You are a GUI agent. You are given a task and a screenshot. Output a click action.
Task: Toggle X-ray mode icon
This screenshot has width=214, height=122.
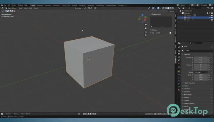click(x=163, y=8)
